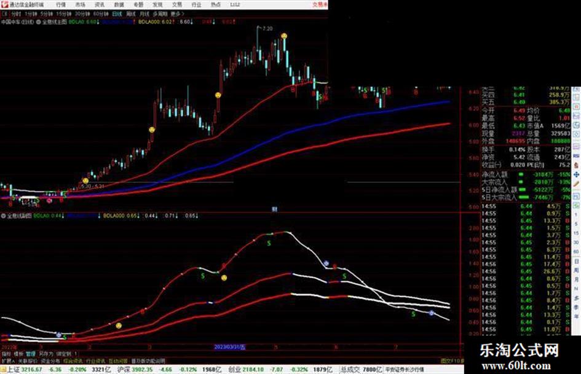Click the 另存为 button at bottom

[46, 354]
